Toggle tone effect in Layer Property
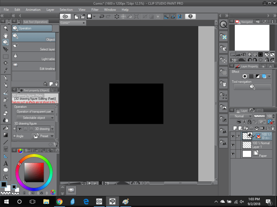The width and height of the screenshot is (277, 207). (251, 76)
